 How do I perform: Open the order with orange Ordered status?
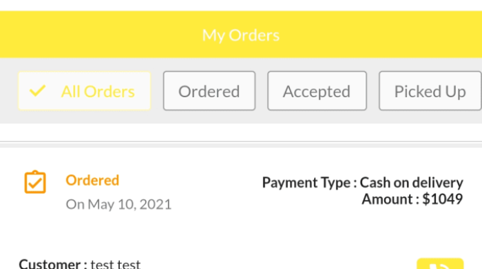click(92, 180)
